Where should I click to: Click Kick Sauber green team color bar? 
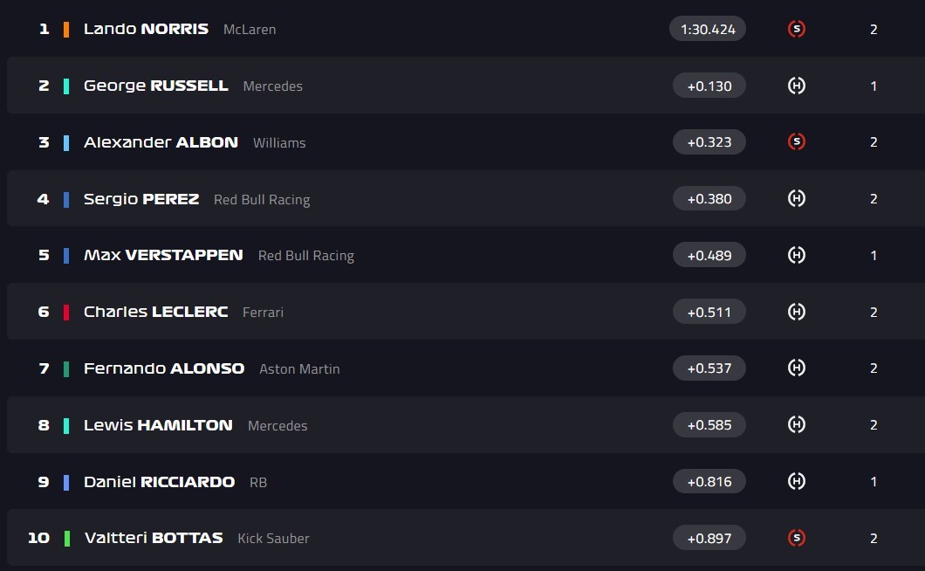[66, 538]
